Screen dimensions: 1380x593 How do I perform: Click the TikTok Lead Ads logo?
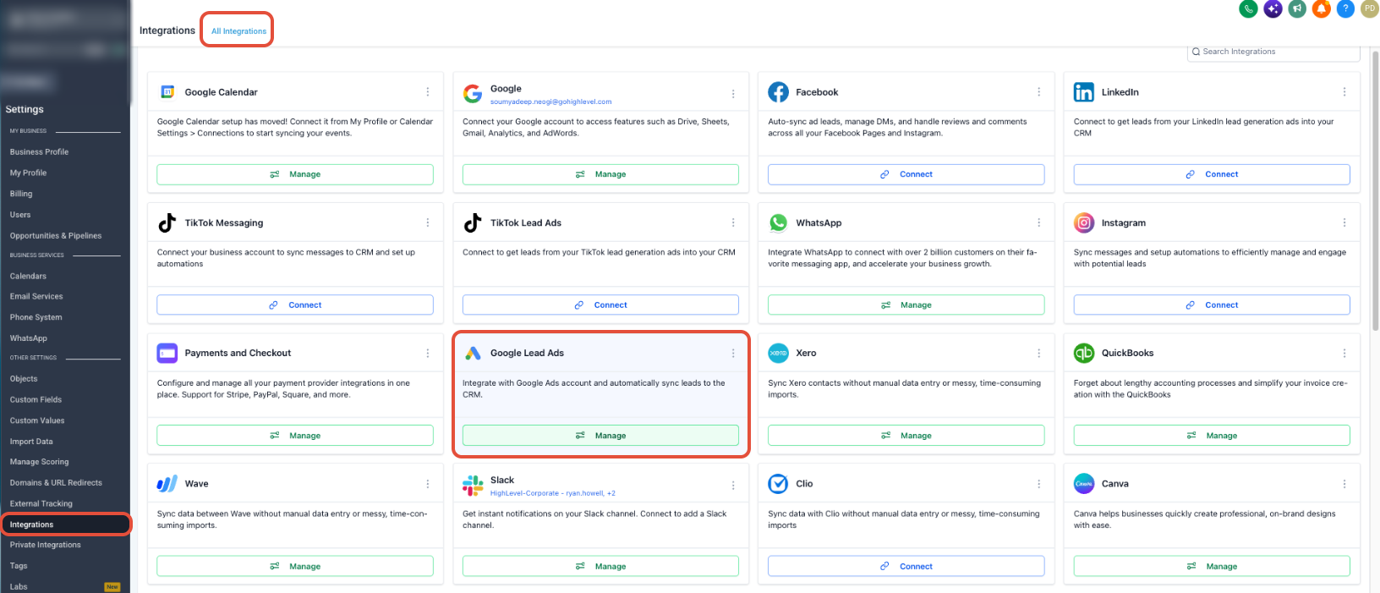(x=473, y=222)
